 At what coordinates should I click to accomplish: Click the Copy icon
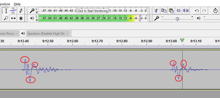click(x=164, y=11)
